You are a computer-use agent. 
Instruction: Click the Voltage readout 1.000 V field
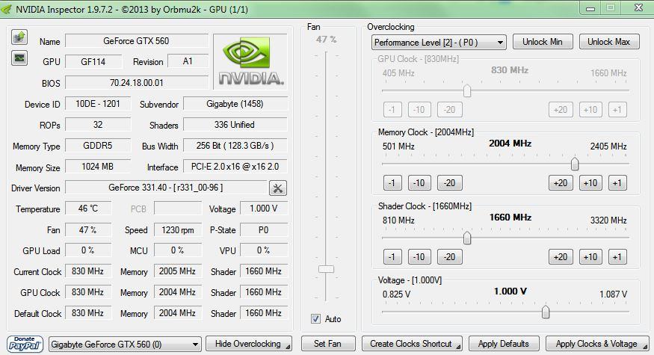pyautogui.click(x=264, y=209)
